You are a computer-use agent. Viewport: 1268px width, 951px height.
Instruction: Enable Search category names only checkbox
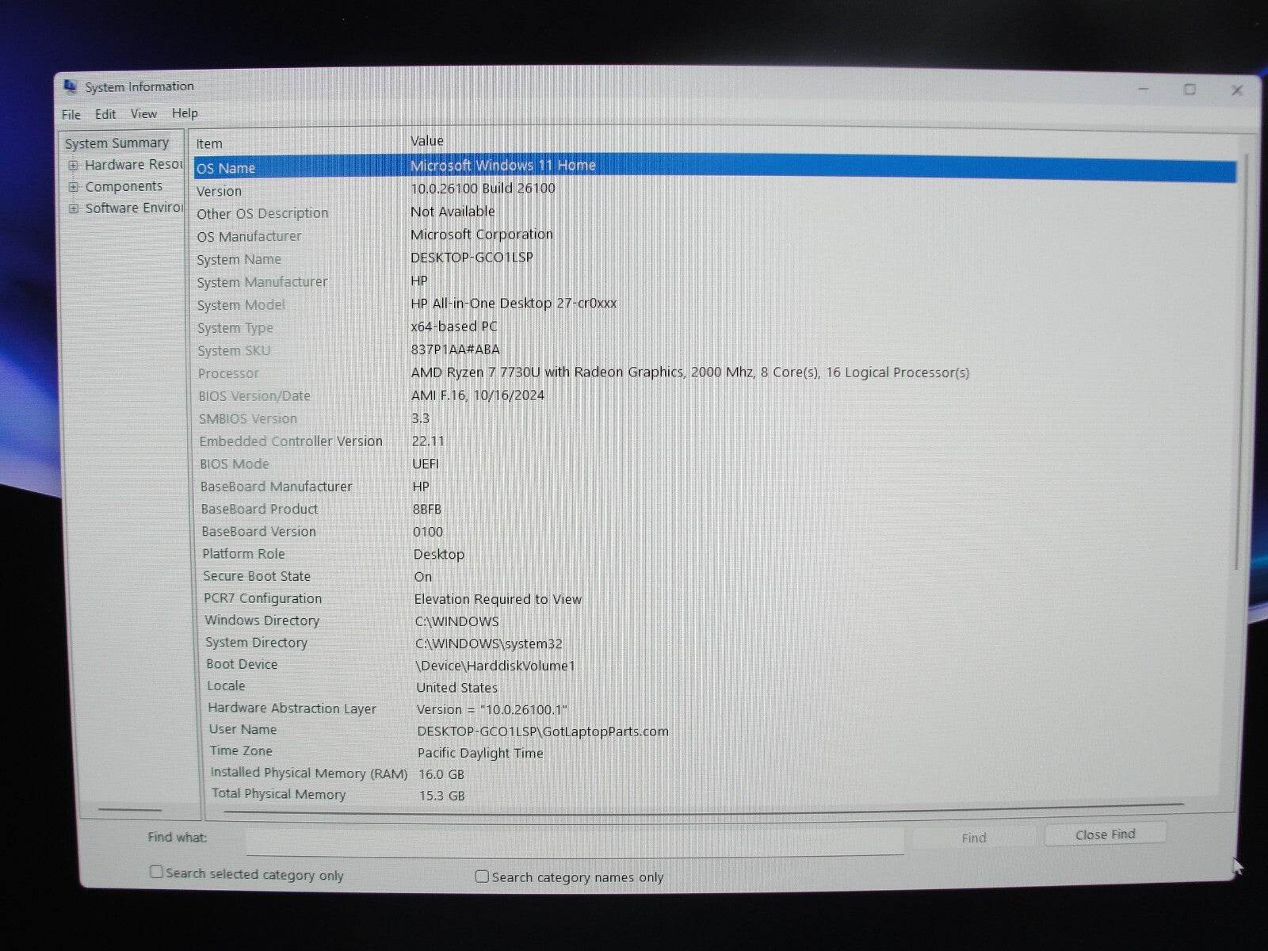(482, 876)
